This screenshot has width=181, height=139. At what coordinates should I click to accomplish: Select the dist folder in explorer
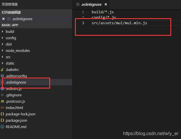point(9,44)
